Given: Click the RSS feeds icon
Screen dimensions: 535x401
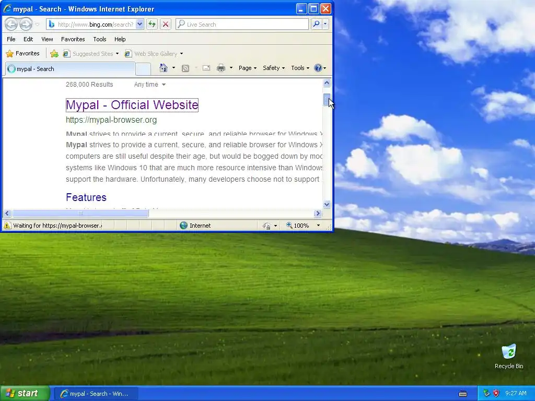Looking at the screenshot, I should point(185,68).
